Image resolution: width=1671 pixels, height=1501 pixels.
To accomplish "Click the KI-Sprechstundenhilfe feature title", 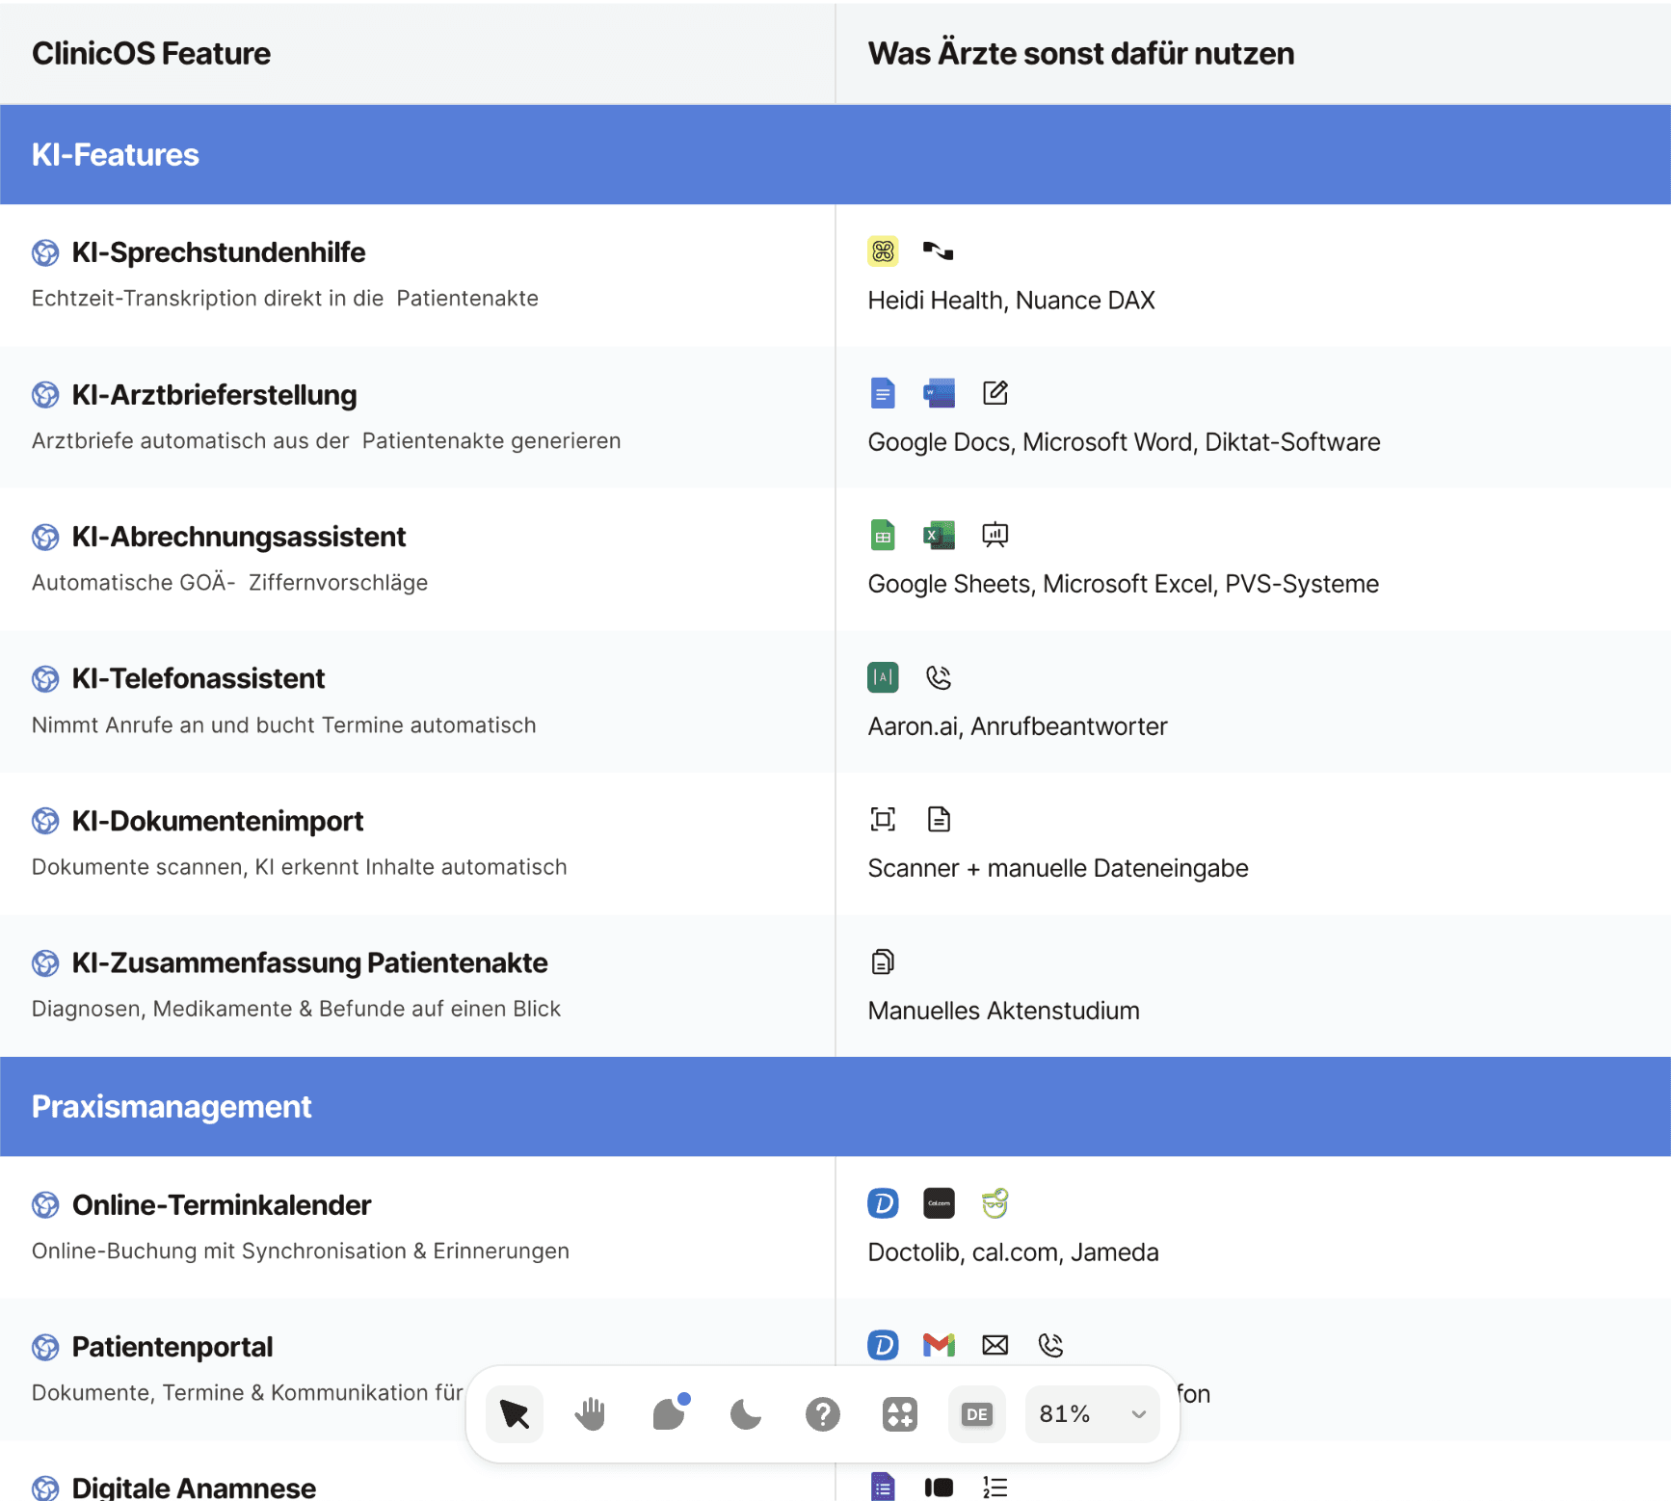I will [219, 252].
